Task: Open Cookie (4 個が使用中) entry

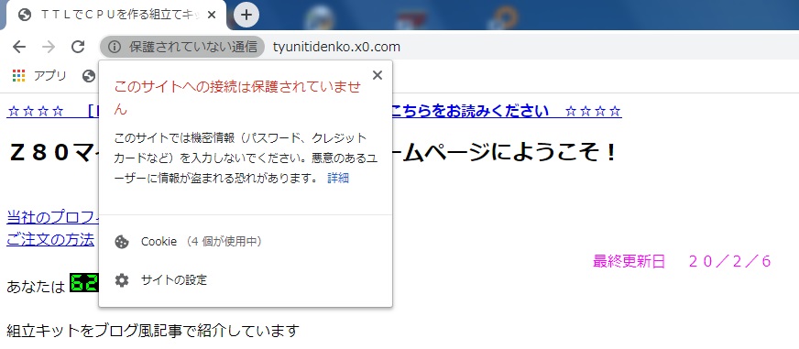Action: pos(246,242)
